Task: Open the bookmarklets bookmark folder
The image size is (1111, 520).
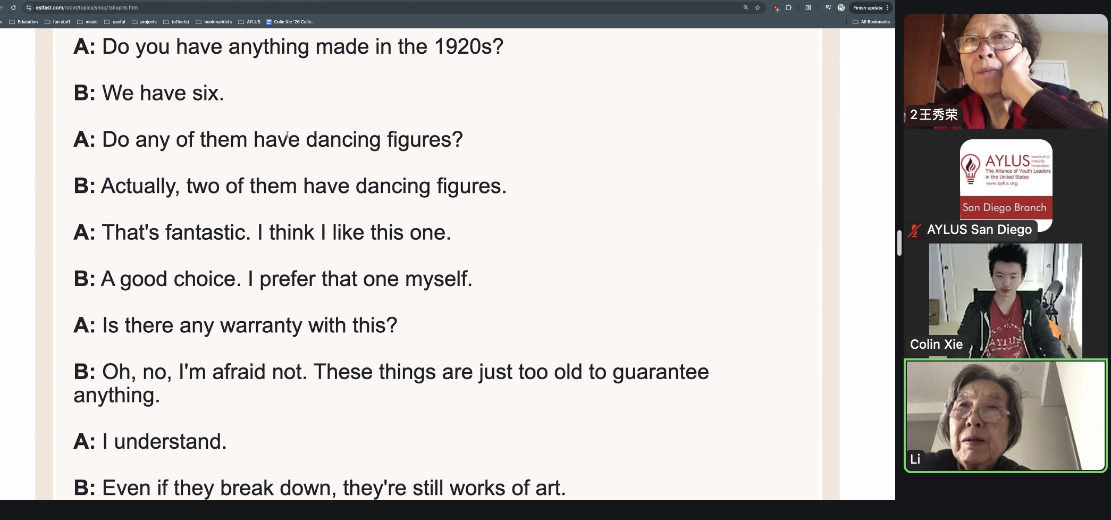Action: tap(214, 22)
